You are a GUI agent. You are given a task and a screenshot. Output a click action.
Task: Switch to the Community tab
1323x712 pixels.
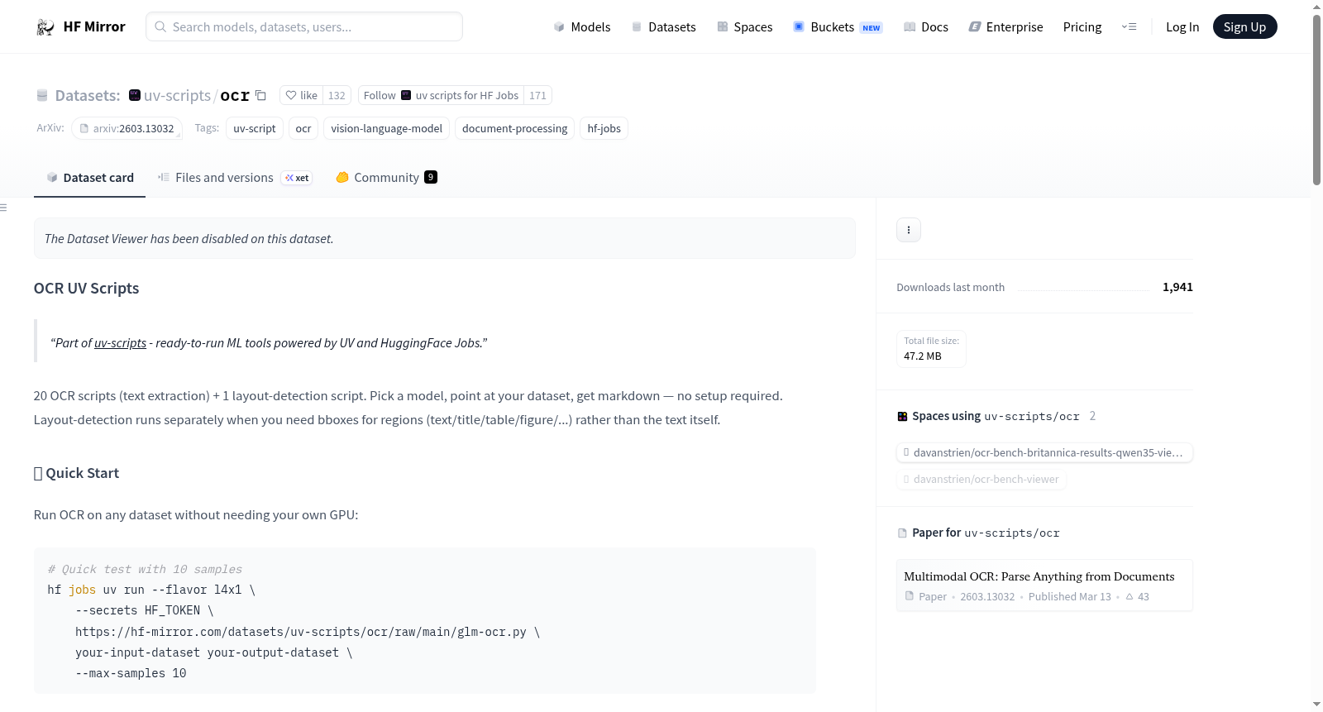point(386,177)
